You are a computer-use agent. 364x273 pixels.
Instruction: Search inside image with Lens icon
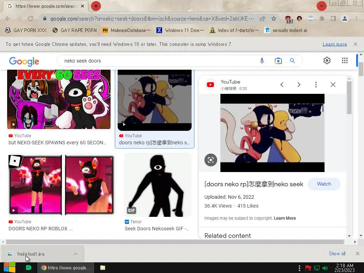point(211,160)
